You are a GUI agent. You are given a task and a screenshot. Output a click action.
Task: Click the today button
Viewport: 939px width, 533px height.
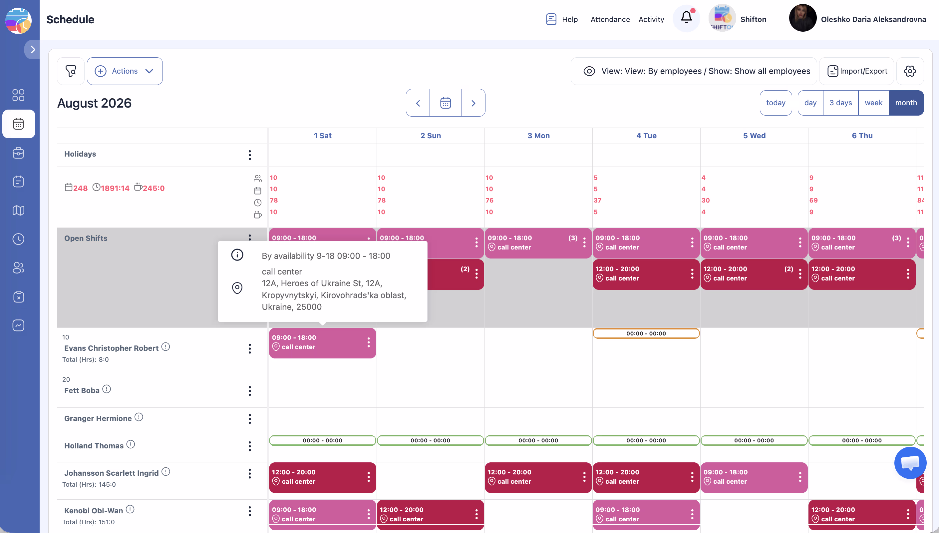click(775, 103)
